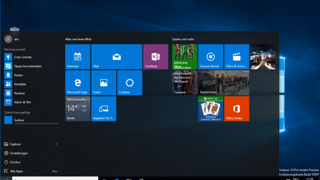The image size is (320, 180).
Task: Open the Microsoft Edge tile
Action: [x=78, y=83]
